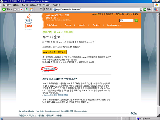Click the 개인정보보호정책 footer link
Image resolution: width=160 pixels, height=120 pixels.
coord(26,115)
